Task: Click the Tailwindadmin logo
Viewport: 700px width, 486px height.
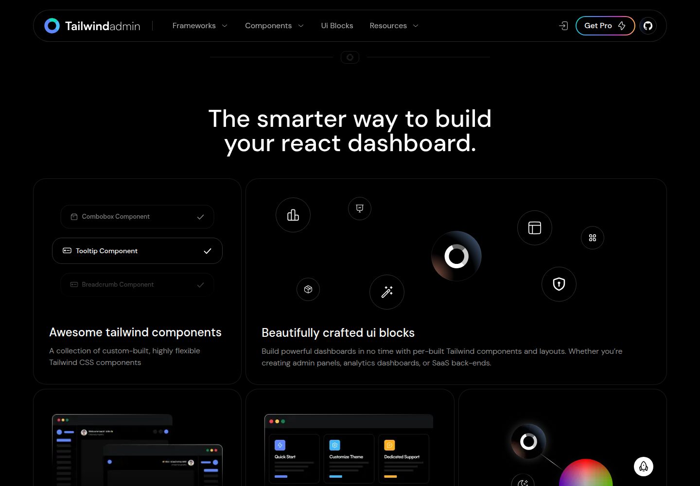Action: [x=92, y=26]
